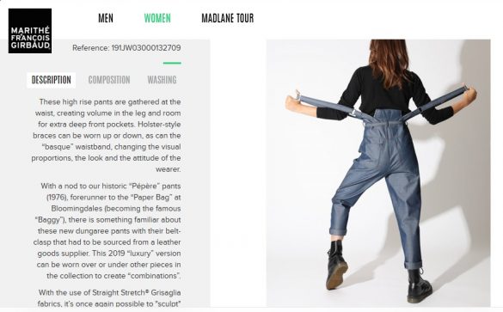Click the paragraph mentioning Straight Stretch Grisaglia

[x=109, y=298]
